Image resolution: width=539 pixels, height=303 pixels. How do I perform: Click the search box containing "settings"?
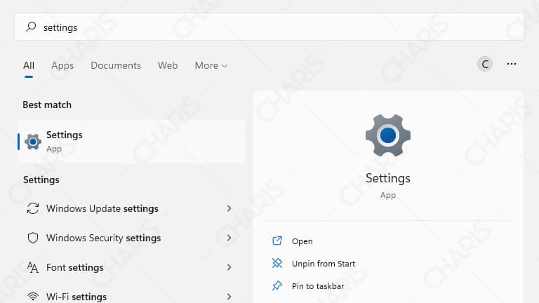pyautogui.click(x=269, y=27)
